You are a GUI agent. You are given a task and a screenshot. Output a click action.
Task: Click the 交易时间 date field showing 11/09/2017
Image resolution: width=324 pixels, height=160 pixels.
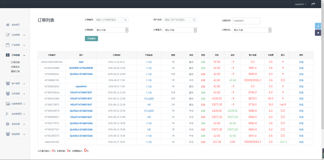click(246, 21)
